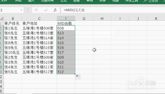Select cell containing 张2先生
165x94 pixels.
[x=13, y=57]
